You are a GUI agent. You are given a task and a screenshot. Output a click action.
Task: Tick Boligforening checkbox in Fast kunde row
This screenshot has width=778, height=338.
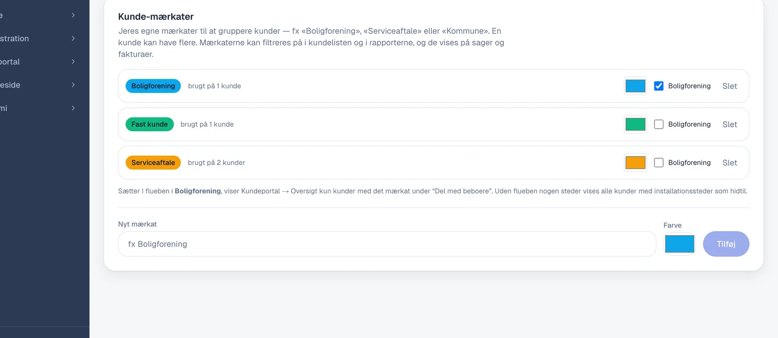coord(658,124)
